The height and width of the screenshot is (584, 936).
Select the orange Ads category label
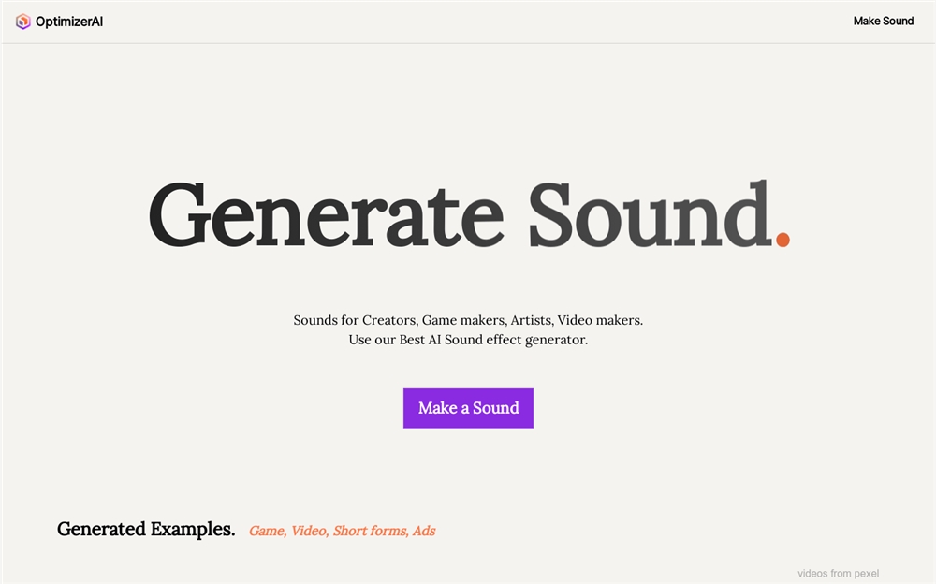click(424, 531)
